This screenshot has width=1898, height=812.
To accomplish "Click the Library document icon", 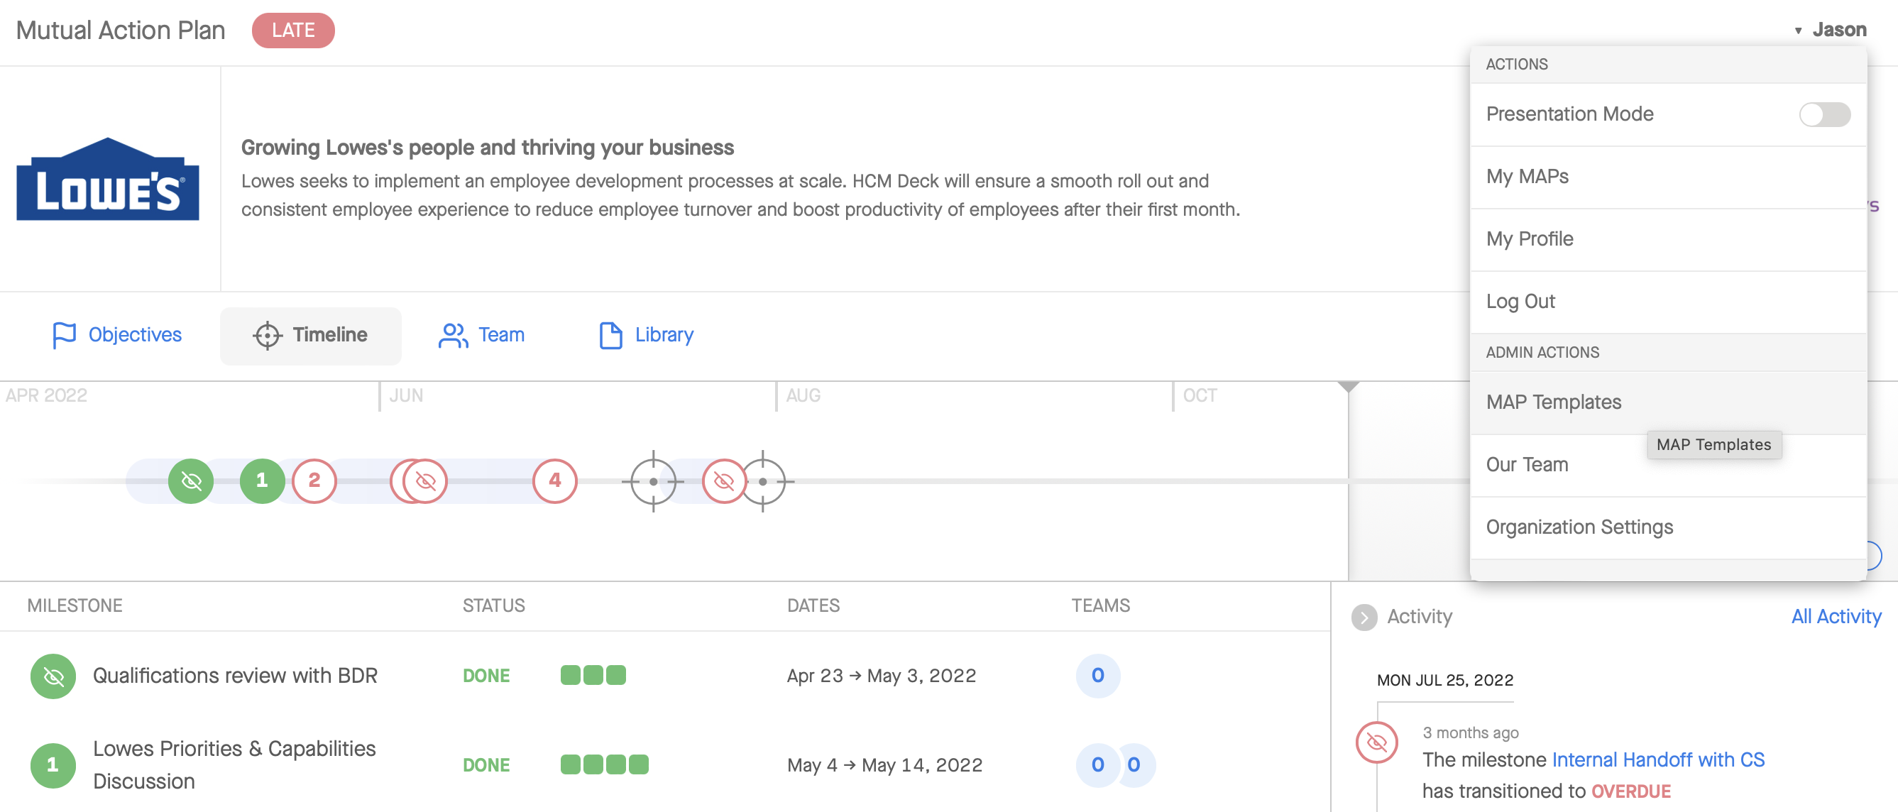I will pos(610,335).
